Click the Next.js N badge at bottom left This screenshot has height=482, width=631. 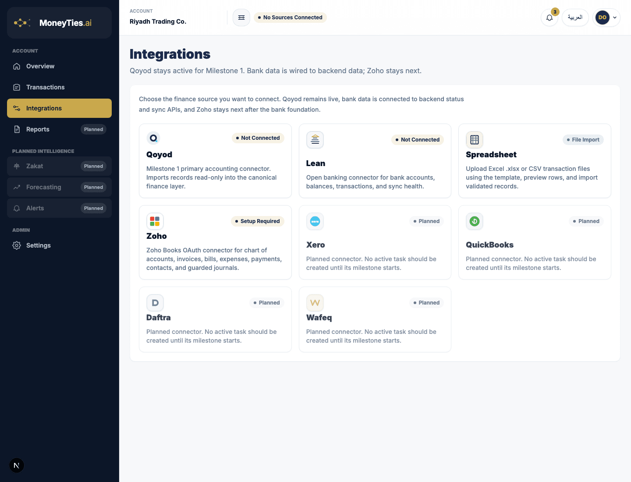pos(17,465)
